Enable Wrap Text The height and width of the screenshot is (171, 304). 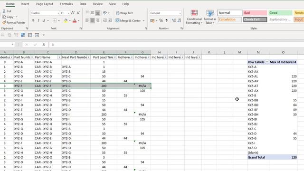pos(124,13)
